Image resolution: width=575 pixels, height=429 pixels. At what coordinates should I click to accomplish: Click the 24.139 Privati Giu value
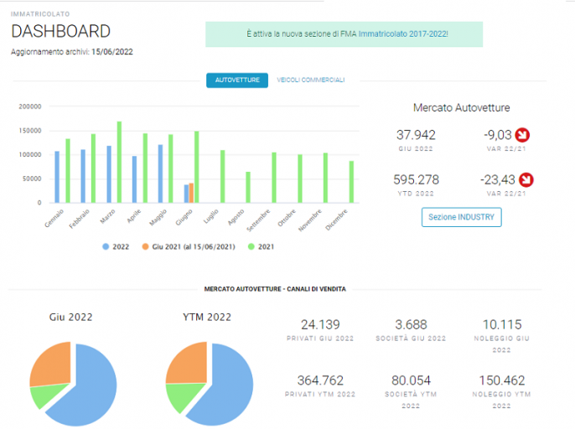pyautogui.click(x=320, y=324)
